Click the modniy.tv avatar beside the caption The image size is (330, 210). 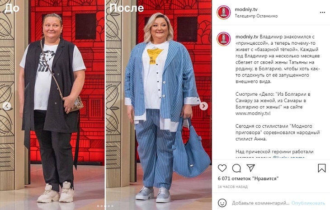tap(224, 39)
